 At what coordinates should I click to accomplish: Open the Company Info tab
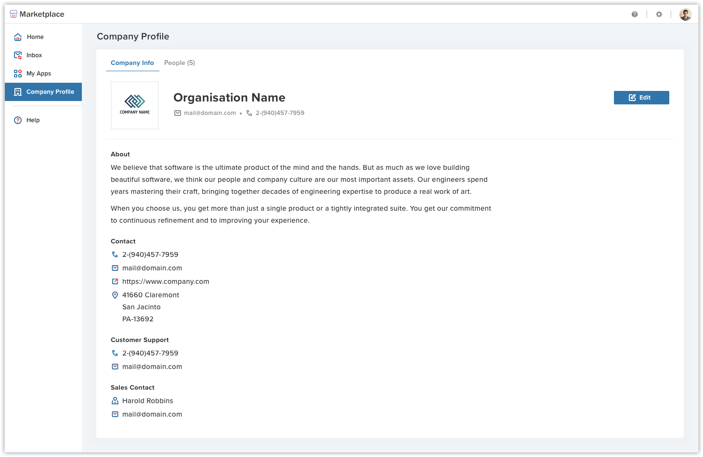[132, 63]
